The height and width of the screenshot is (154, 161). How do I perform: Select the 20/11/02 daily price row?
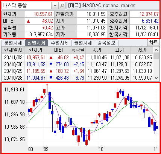tap(77, 57)
